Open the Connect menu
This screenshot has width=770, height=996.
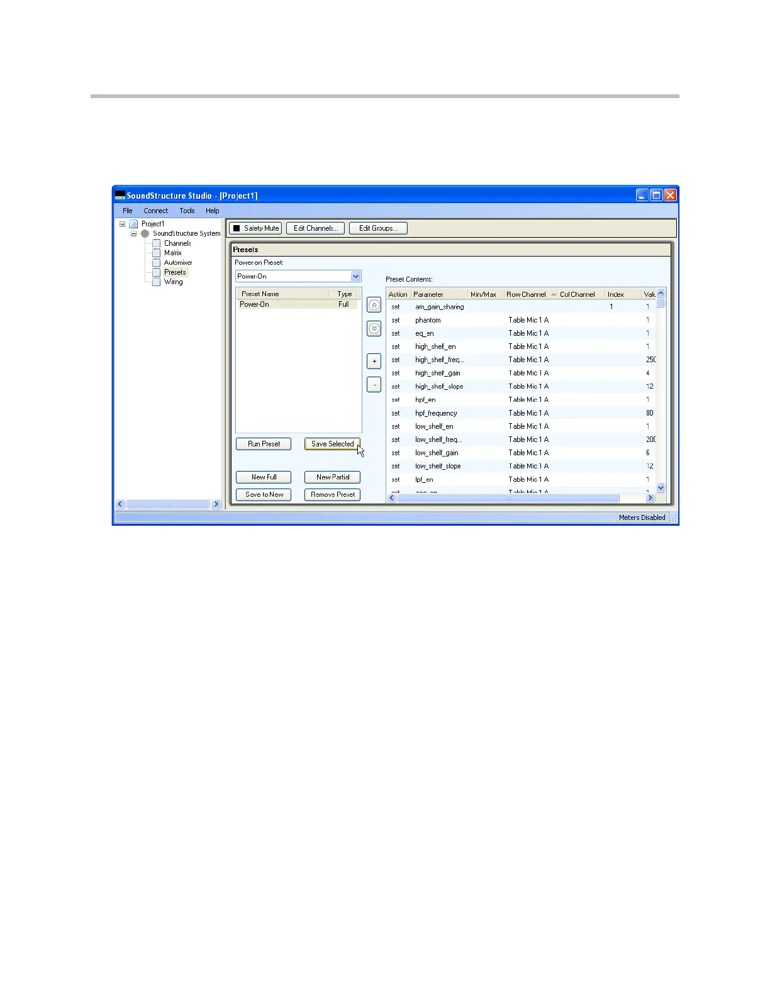click(155, 211)
